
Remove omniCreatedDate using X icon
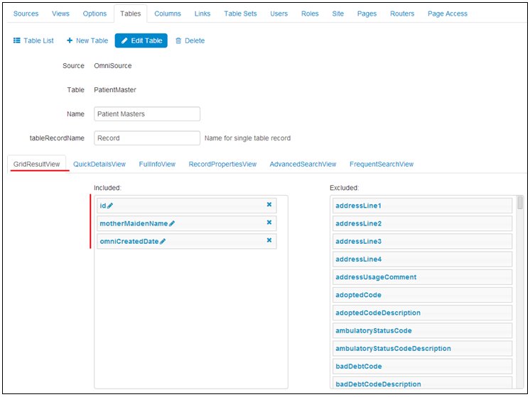pyautogui.click(x=269, y=240)
